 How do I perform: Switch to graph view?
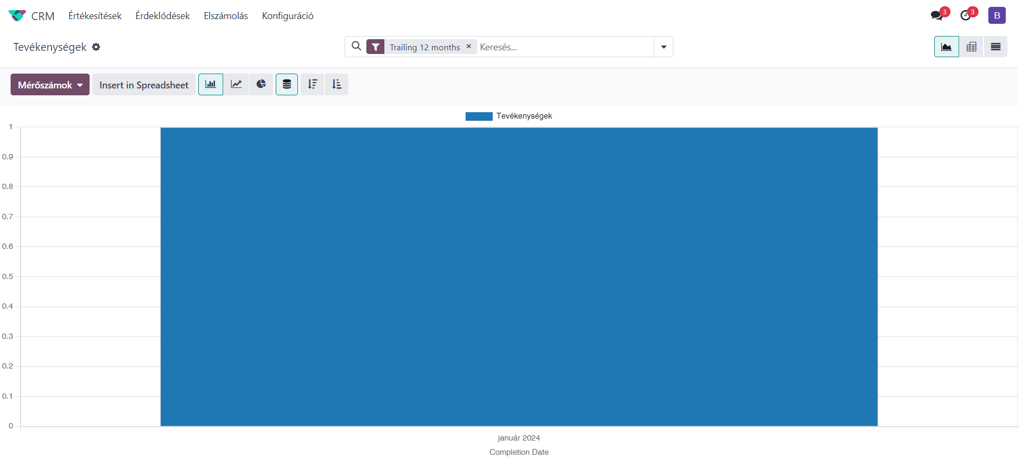[946, 47]
